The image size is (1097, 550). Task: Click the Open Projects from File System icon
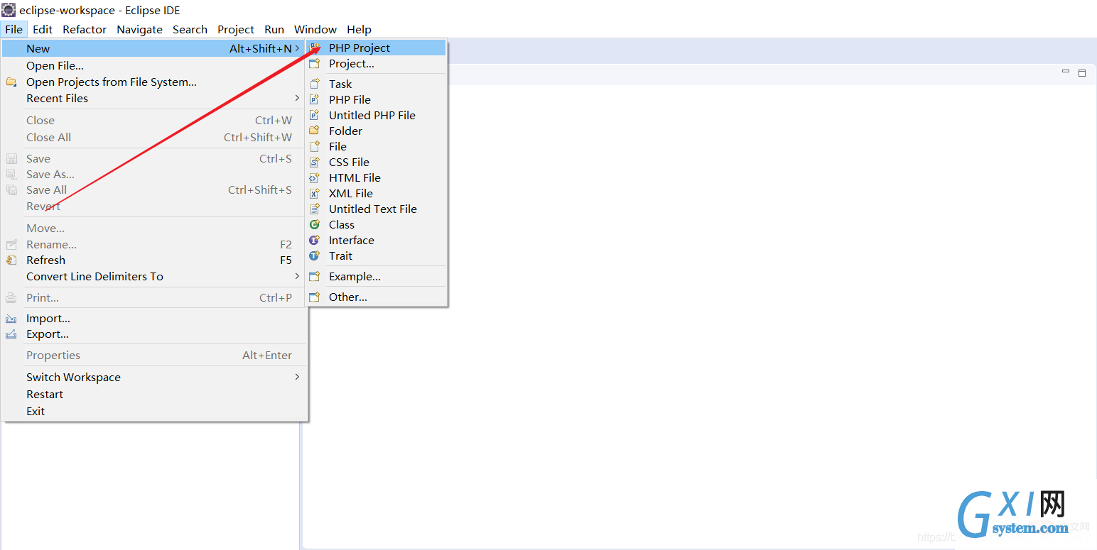[x=11, y=82]
